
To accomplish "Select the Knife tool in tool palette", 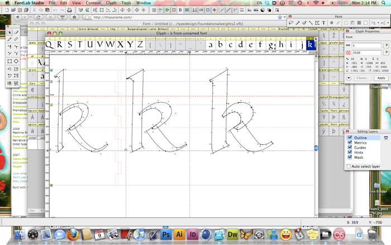I will coord(9,39).
